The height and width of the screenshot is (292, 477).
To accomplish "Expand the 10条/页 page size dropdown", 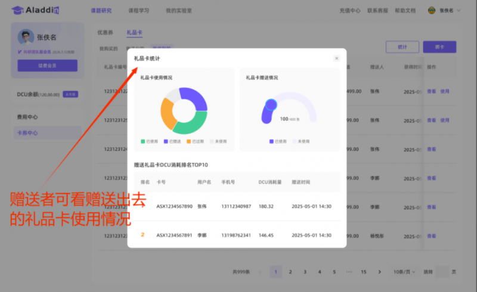I will coord(405,272).
